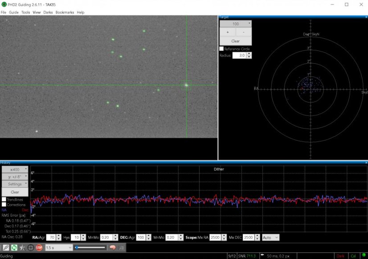Start guiding with the crosshair Guide icon
The image size is (368, 259).
point(31,247)
